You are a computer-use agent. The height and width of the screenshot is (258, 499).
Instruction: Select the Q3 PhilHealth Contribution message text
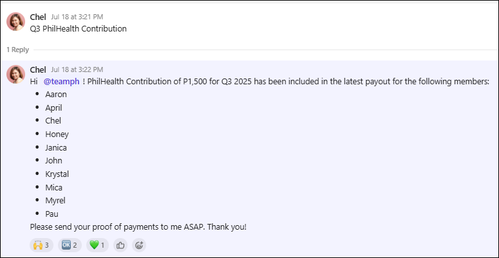coord(79,29)
